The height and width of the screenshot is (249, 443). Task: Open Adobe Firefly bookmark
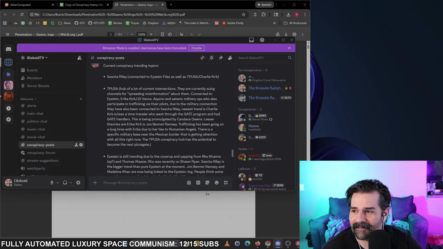(x=233, y=23)
